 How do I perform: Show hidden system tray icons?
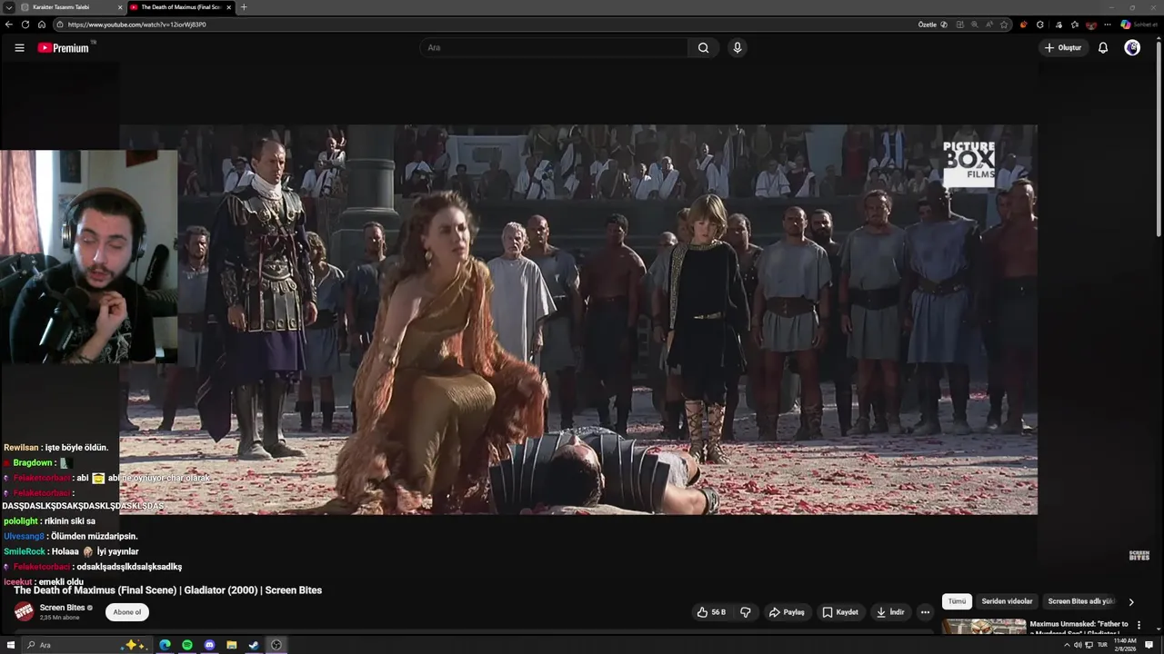1067,645
